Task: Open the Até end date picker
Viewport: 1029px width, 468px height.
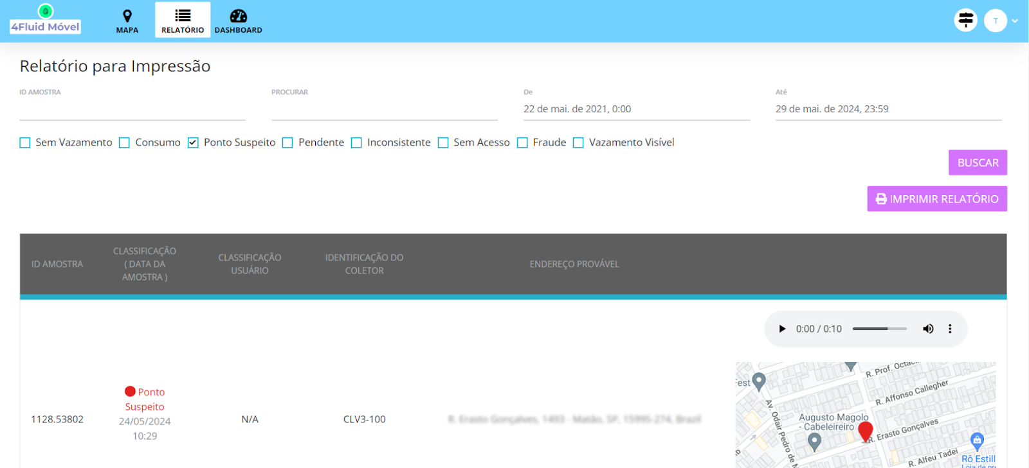Action: [888, 109]
